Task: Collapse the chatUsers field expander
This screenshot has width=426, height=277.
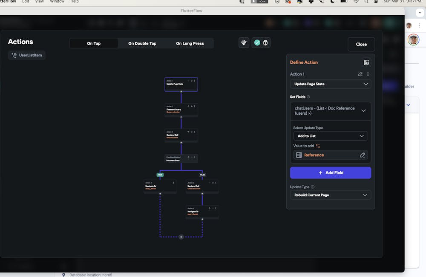Action: click(363, 110)
